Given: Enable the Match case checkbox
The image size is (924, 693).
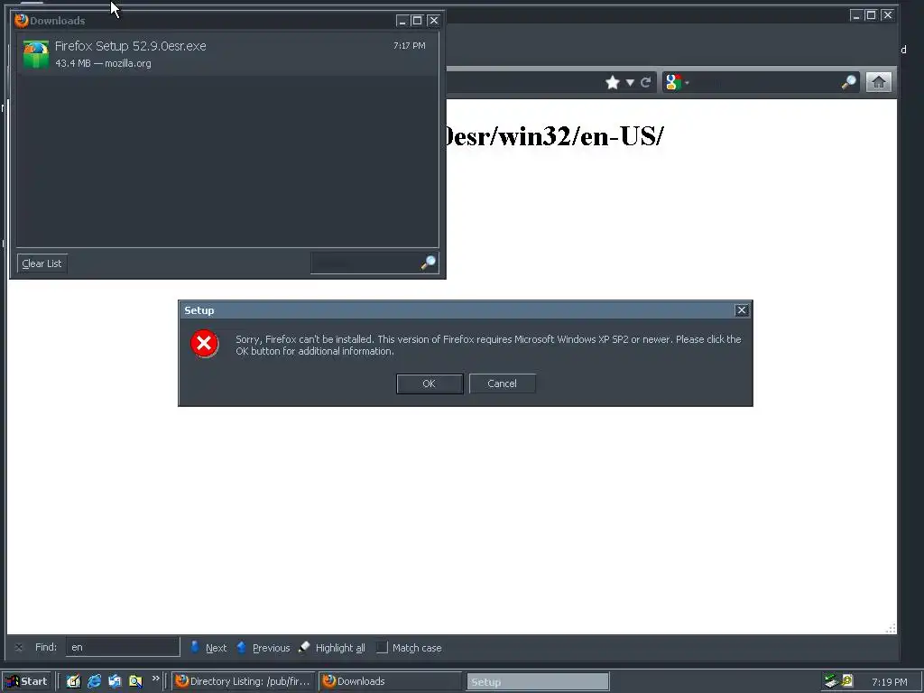Looking at the screenshot, I should (382, 647).
